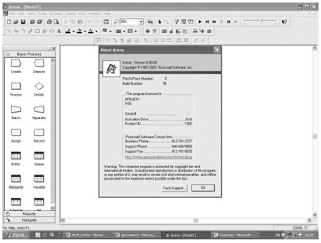The image size is (321, 243).
Task: Click the EN language indicator in tray
Action: (278, 235)
